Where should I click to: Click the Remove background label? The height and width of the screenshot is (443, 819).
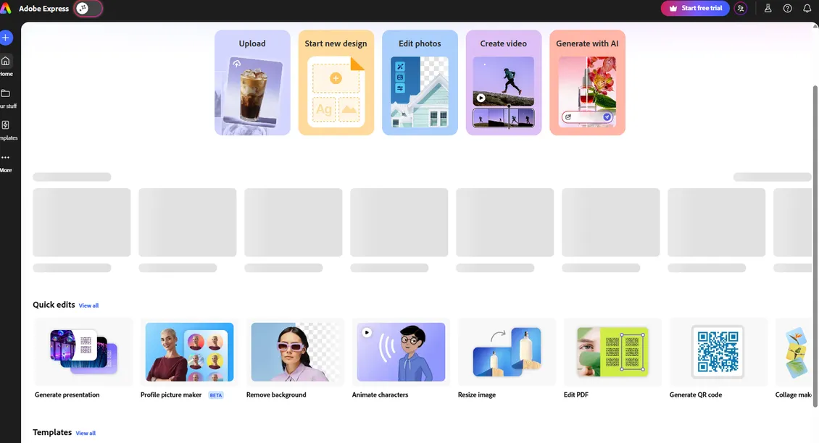(x=276, y=395)
